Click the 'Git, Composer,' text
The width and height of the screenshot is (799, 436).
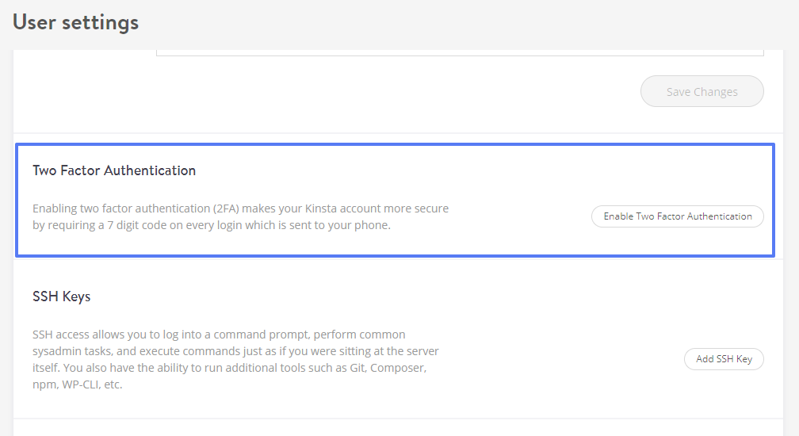pyautogui.click(x=388, y=368)
